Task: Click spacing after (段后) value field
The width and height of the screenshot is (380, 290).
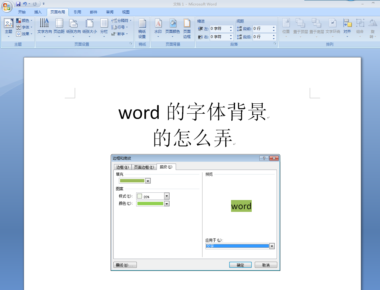Action: pyautogui.click(x=262, y=37)
